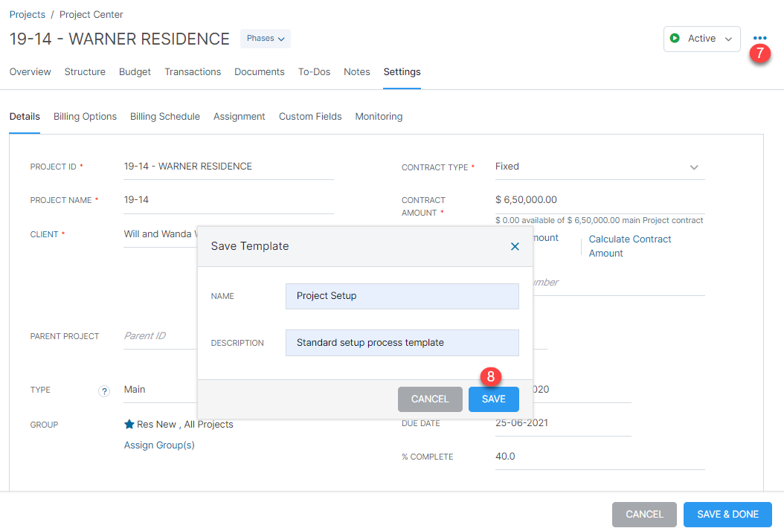Open the three-dot more options menu
784x531 pixels.
tap(759, 38)
